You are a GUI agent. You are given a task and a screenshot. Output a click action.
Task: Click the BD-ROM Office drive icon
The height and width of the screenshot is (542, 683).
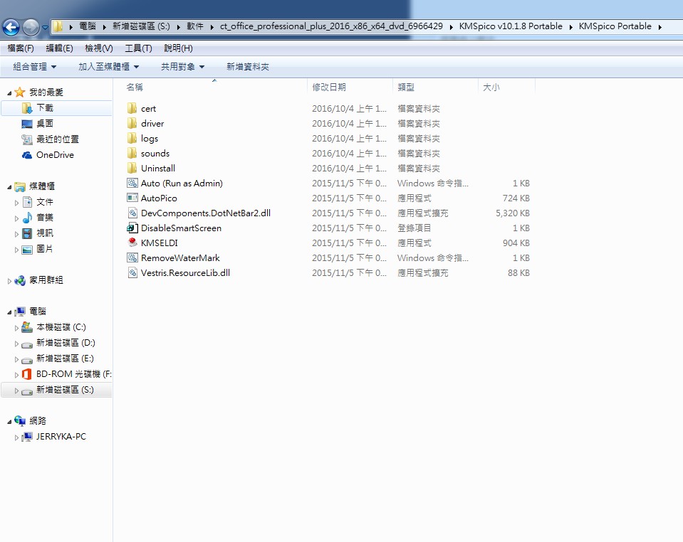pos(27,374)
